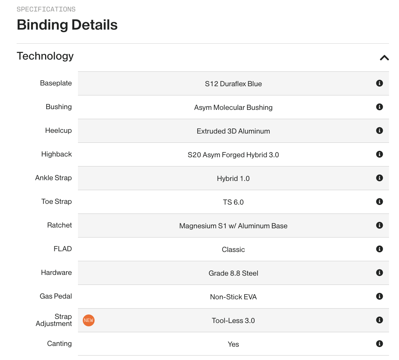Click the orange NEW badge
Image resolution: width=399 pixels, height=360 pixels.
tap(89, 320)
